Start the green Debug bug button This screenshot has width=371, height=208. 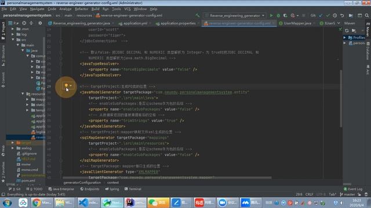tap(278, 16)
